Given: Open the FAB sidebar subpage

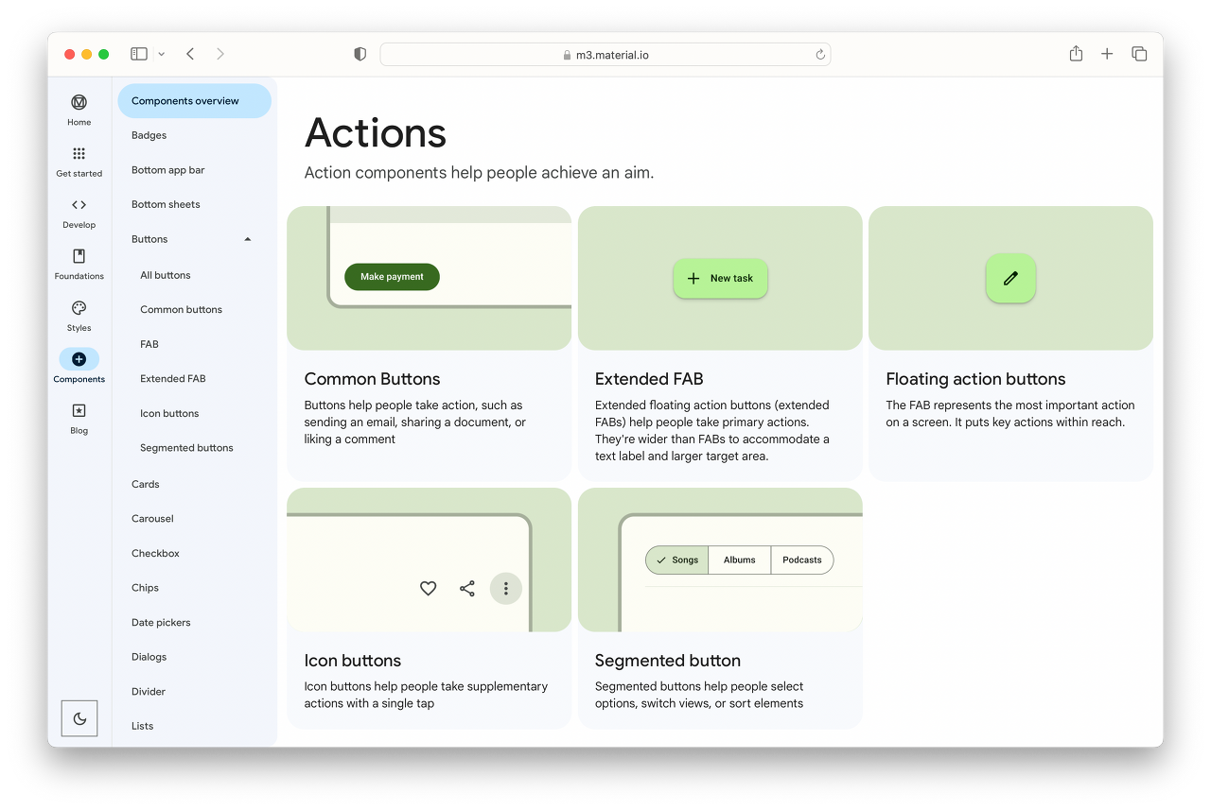Looking at the screenshot, I should pyautogui.click(x=149, y=344).
